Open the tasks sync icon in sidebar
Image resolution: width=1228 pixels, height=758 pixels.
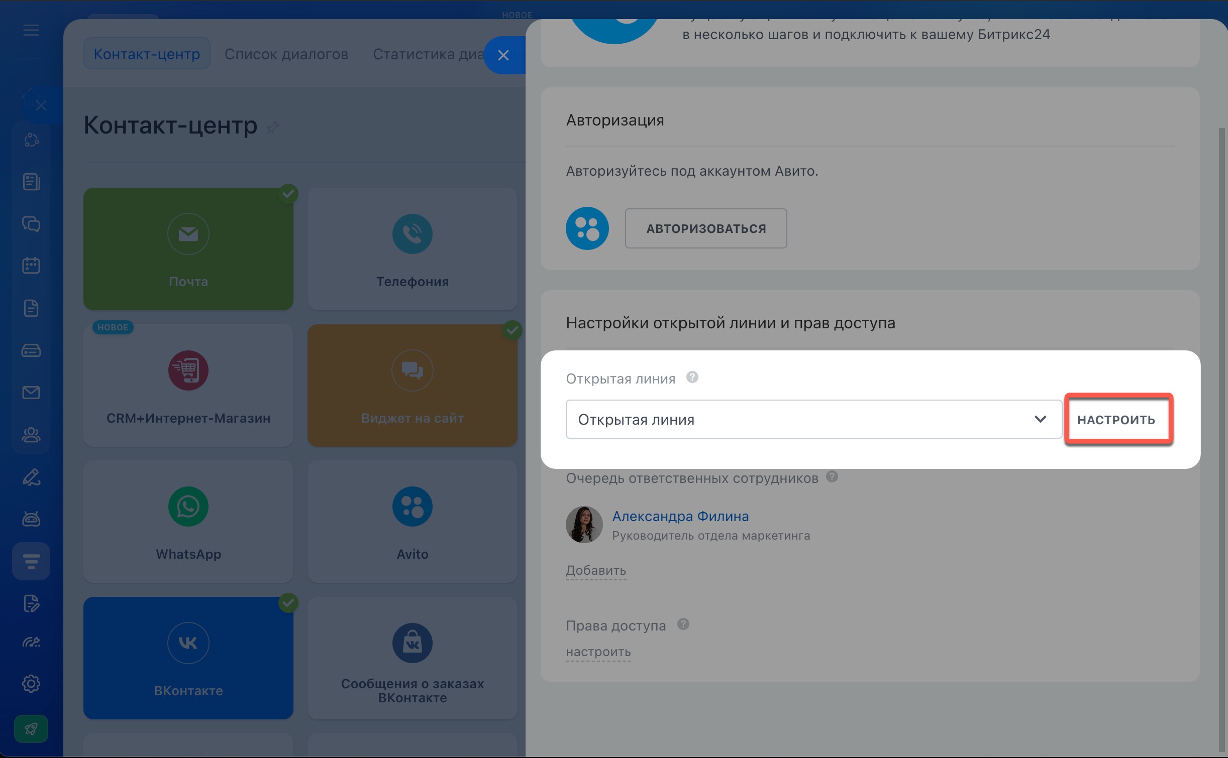31,140
